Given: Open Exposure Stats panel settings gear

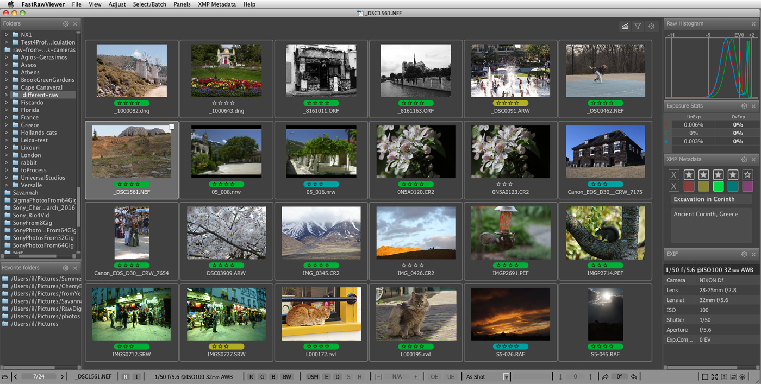Looking at the screenshot, I should (744, 106).
